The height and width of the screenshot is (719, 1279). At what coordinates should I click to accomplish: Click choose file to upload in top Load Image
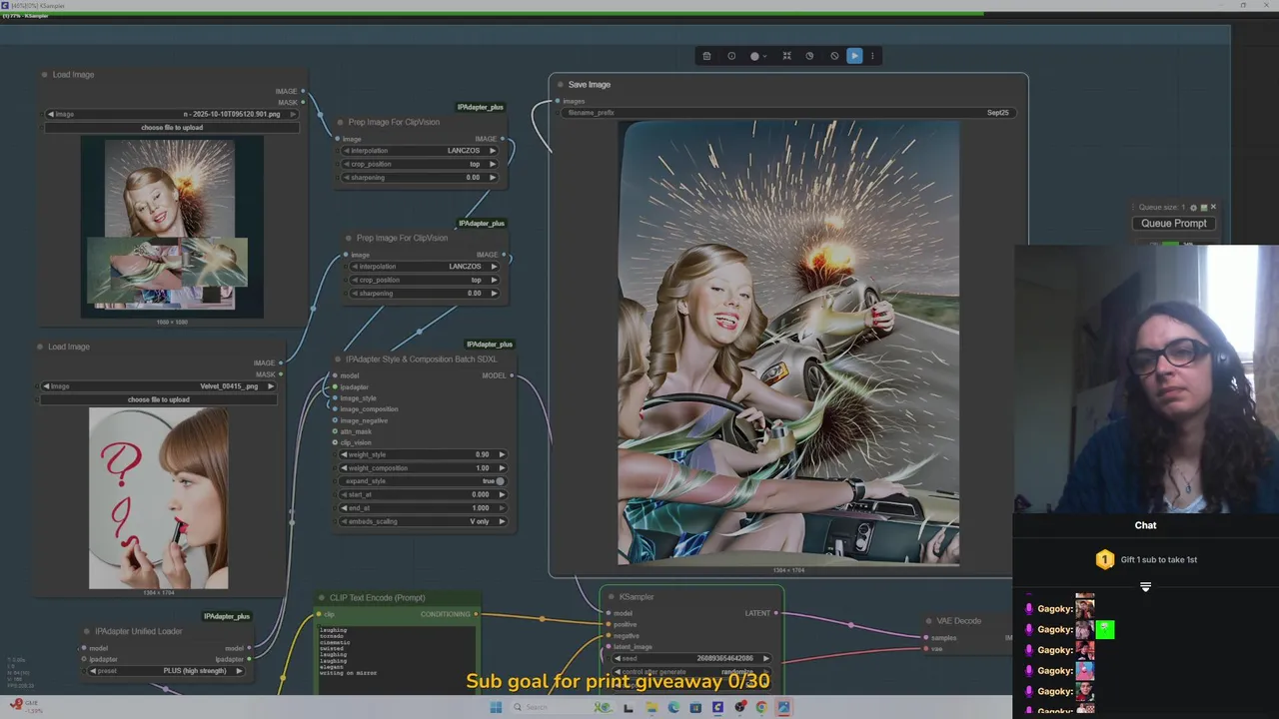(x=172, y=128)
